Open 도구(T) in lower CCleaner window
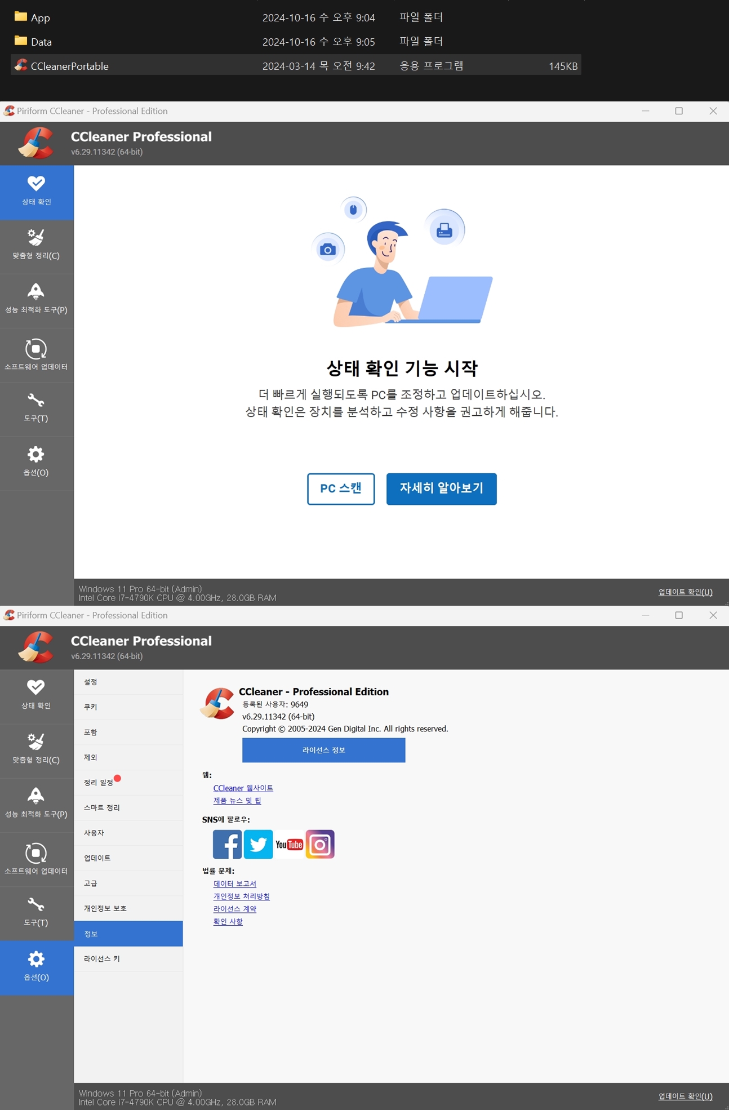The height and width of the screenshot is (1110, 729). point(37,913)
